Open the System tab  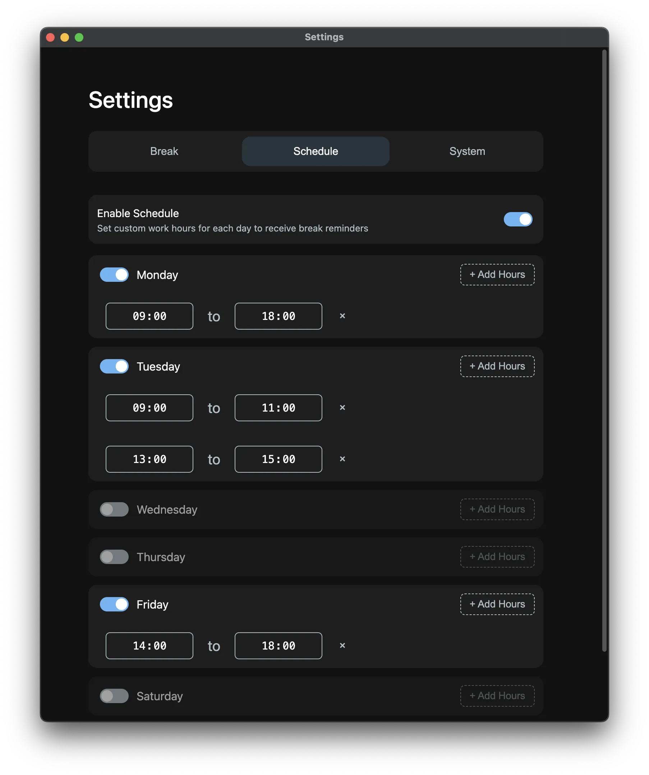467,151
